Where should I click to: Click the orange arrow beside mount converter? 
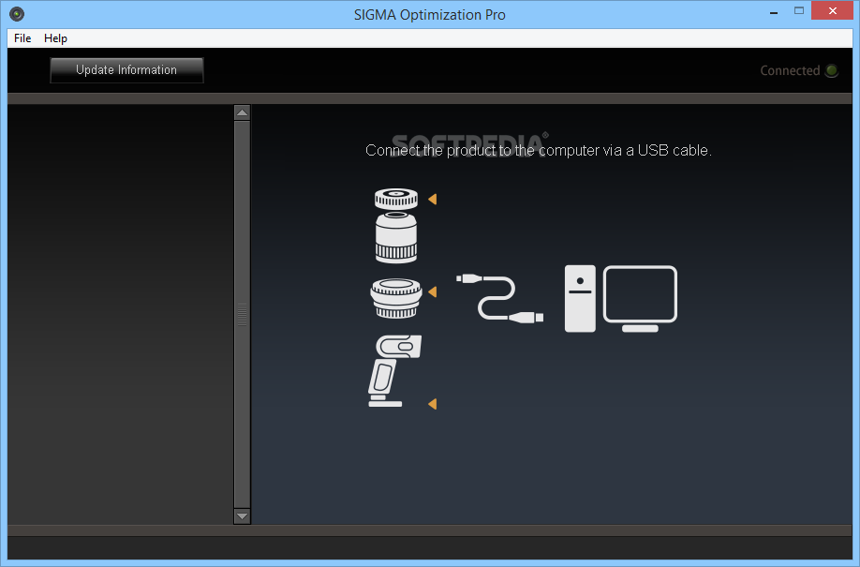coord(433,292)
